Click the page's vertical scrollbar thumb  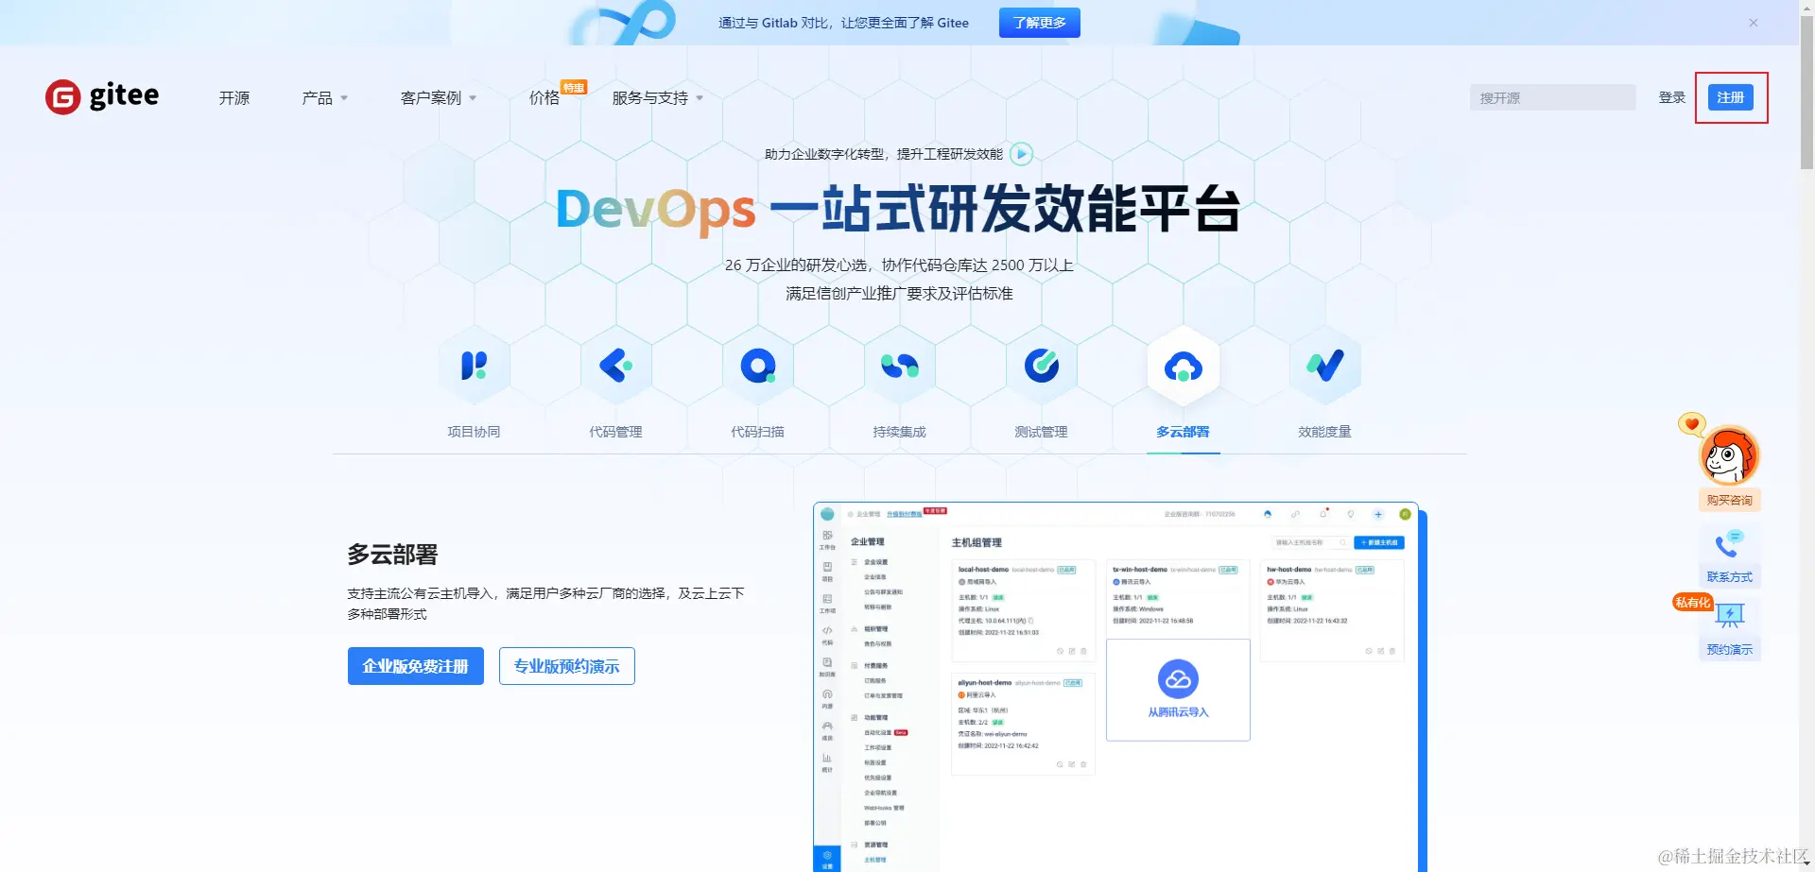click(1806, 94)
